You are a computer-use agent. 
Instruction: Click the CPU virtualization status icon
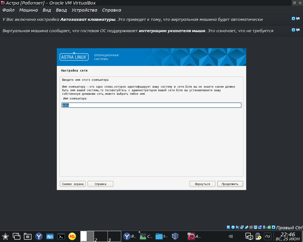264,227
